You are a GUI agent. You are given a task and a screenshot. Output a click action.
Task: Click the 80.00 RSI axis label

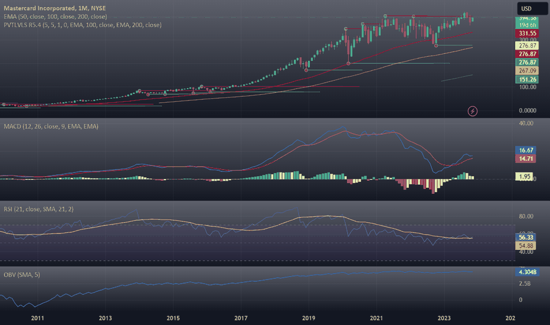tap(526, 216)
